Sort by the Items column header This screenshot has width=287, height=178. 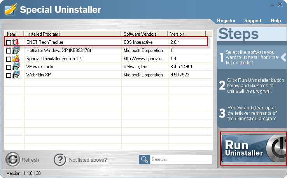coord(14,34)
